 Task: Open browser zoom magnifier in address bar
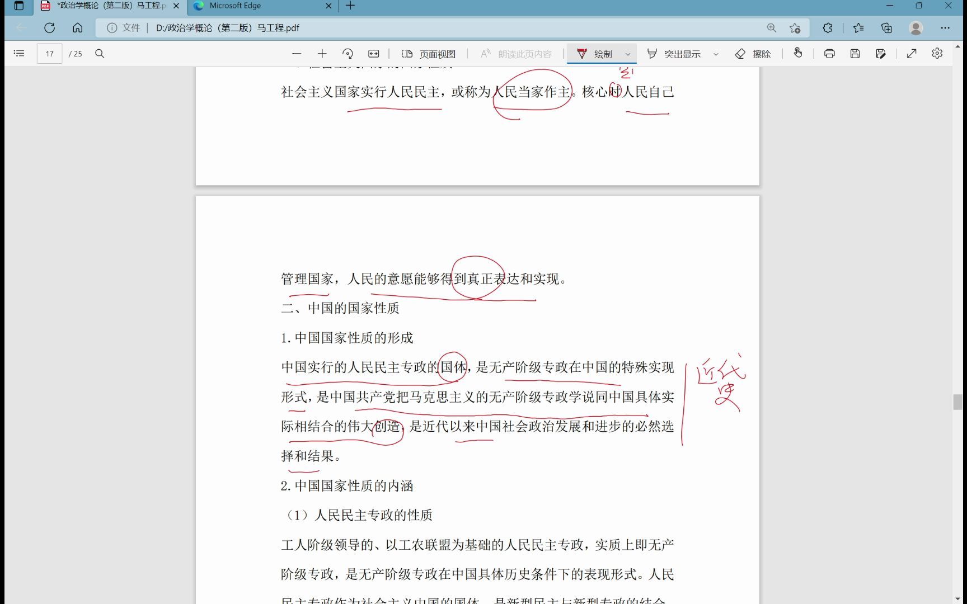click(x=772, y=28)
